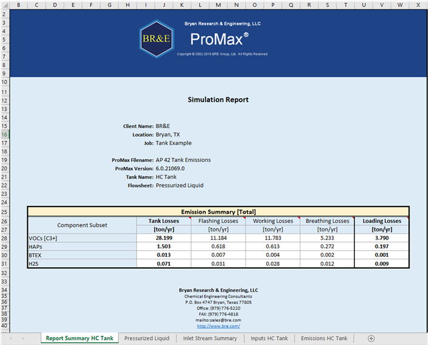Click the Job value Tank Example
Screen dimensions: 429x346
pos(174,143)
